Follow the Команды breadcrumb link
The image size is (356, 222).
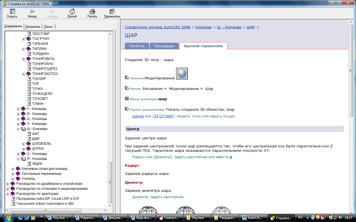click(x=204, y=27)
